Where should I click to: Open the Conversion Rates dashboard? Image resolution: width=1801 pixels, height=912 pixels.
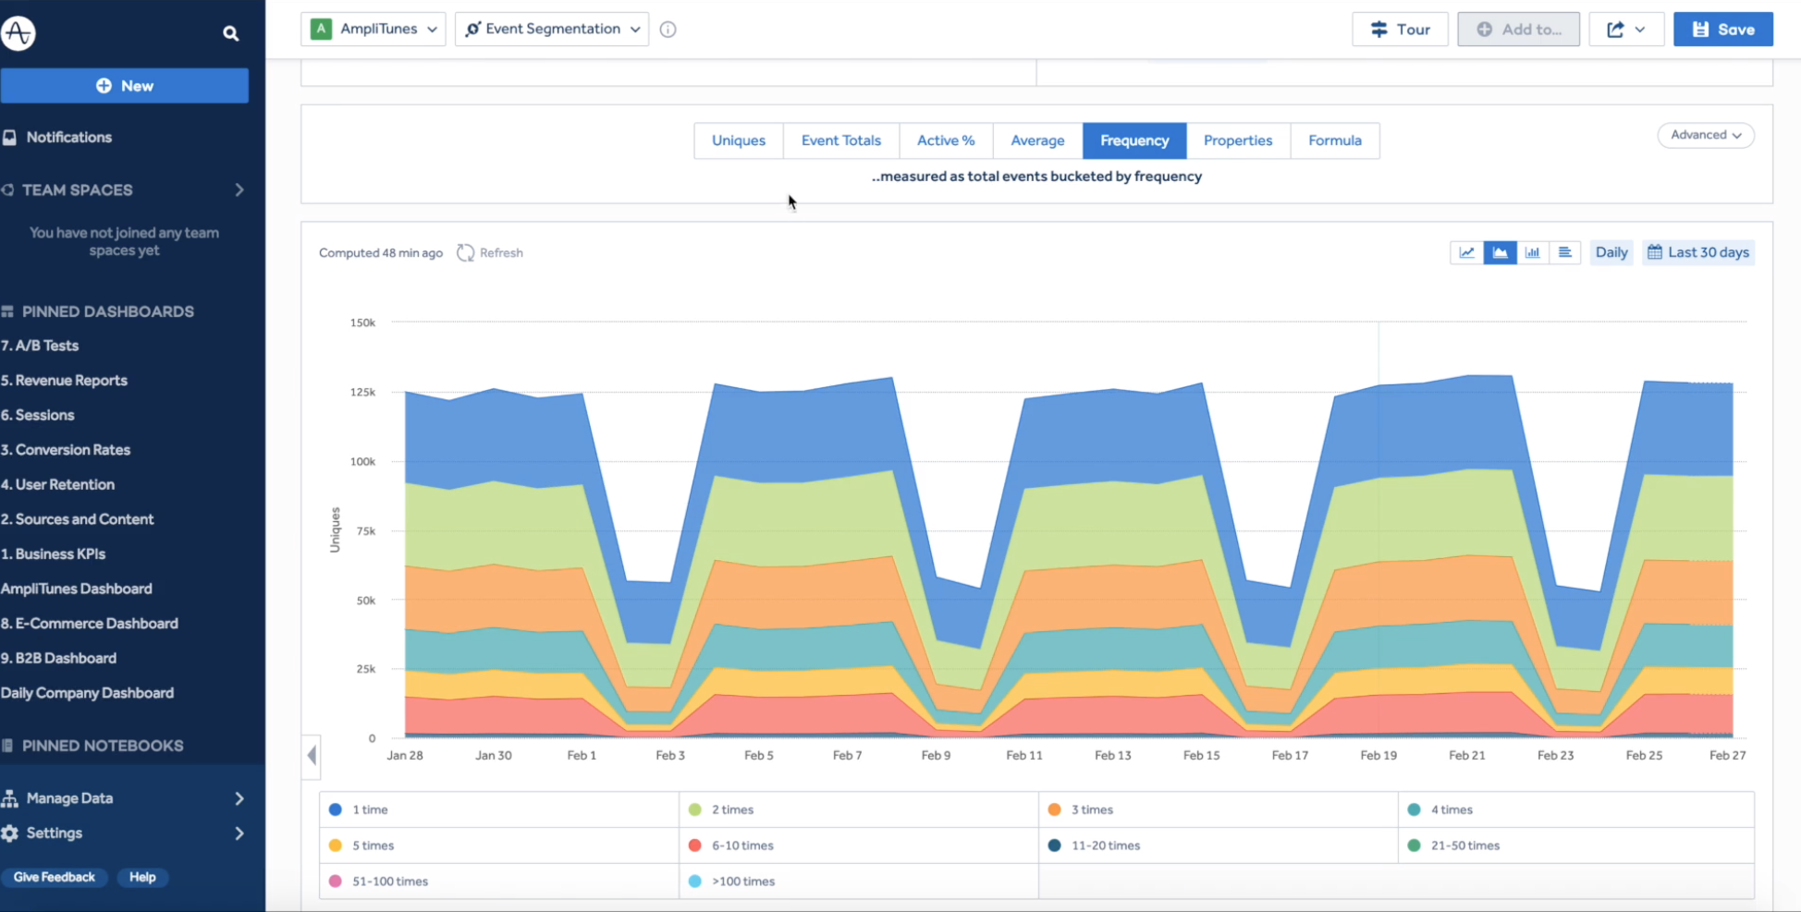[66, 450]
